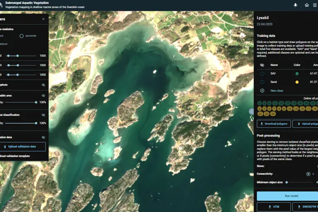Click Delete all polygons text
Viewport: 318px width, 212px height.
click(x=311, y=99)
